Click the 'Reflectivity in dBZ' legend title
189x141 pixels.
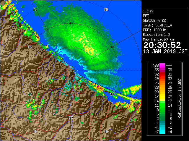pos(180,99)
